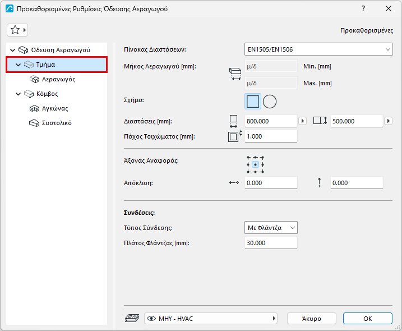Collapse the Όδευση Αεραγωγού tree node
402x331 pixels.
click(x=12, y=50)
